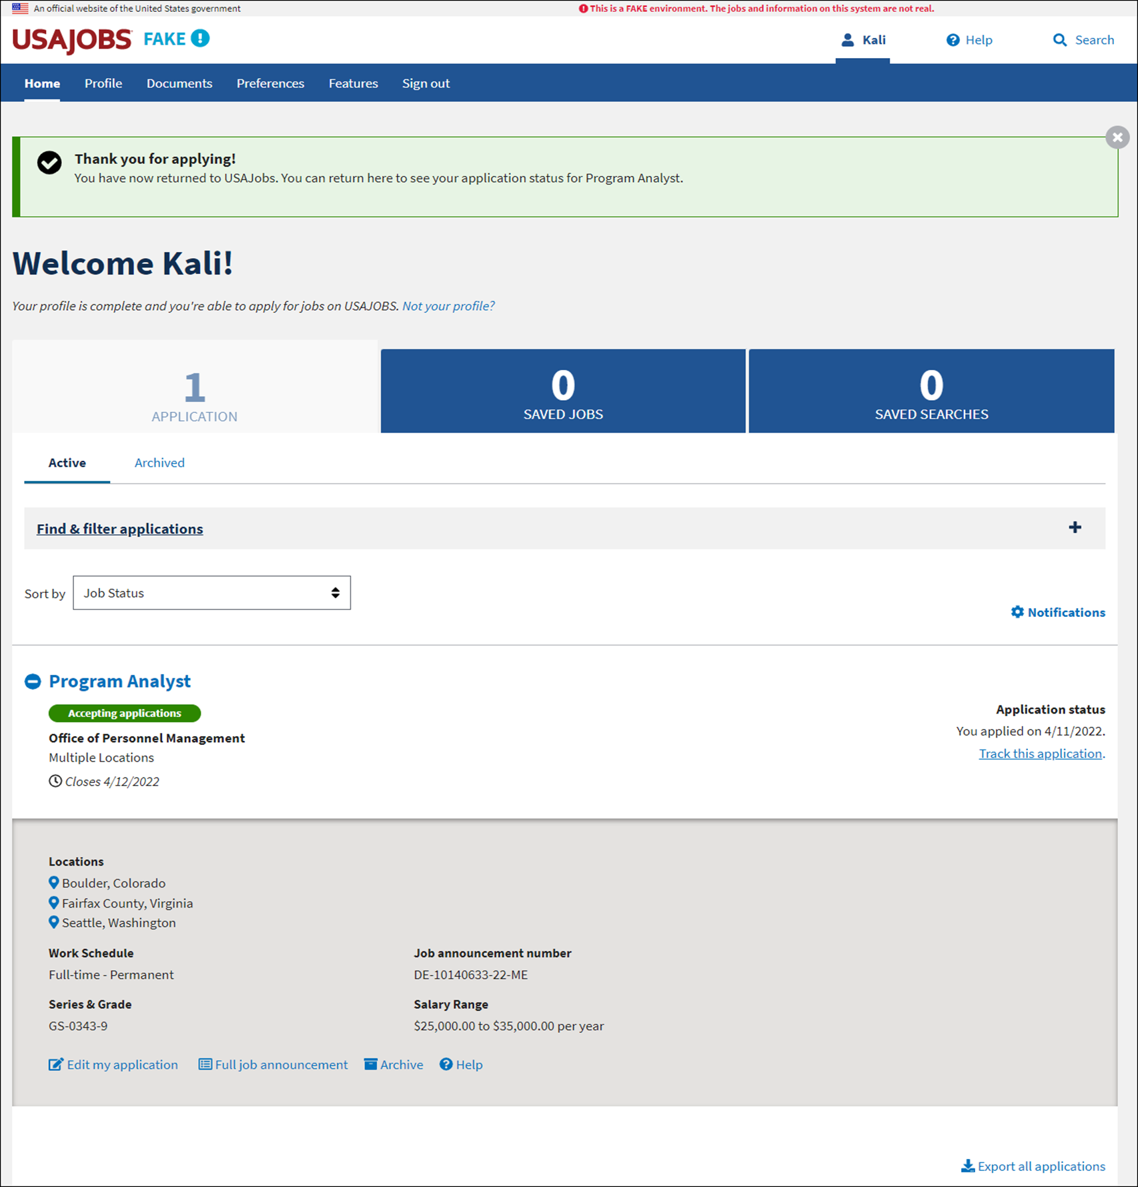Click GS-0343-9 series and grade value
1138x1187 pixels.
[78, 1026]
